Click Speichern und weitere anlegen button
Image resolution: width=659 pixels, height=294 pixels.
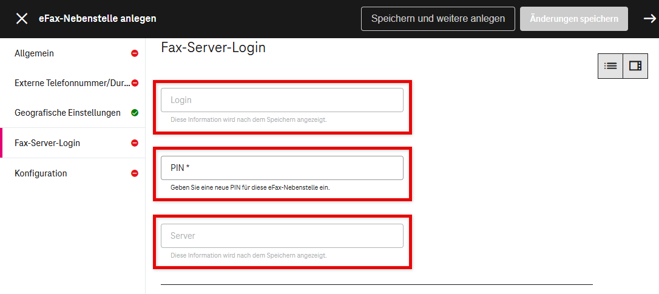[438, 19]
